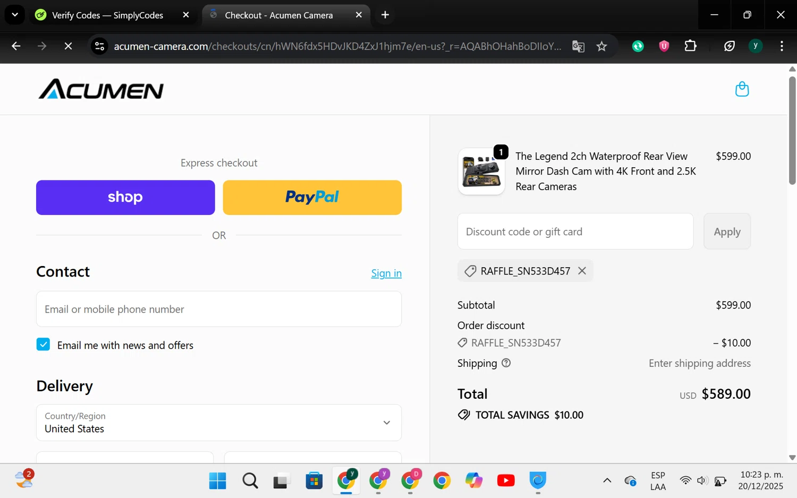Open the Extensions puzzle icon
Viewport: 797px width, 498px height.
(690, 46)
